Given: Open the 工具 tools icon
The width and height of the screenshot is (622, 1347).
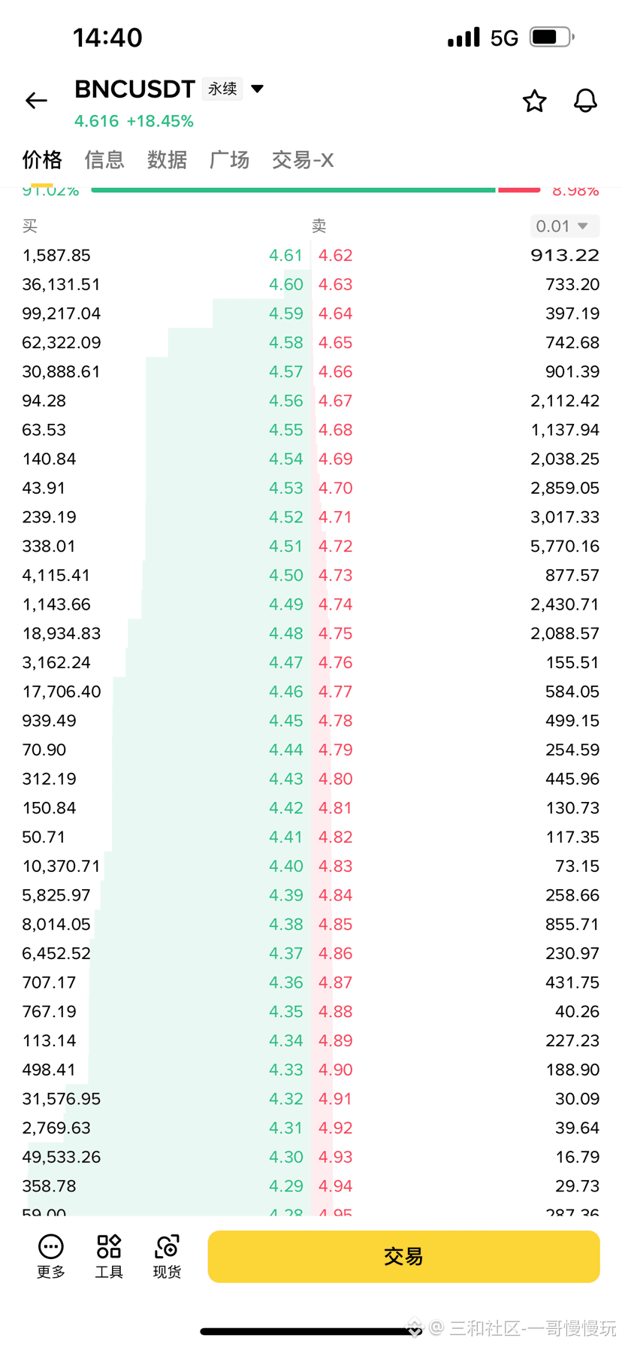Looking at the screenshot, I should point(109,1256).
